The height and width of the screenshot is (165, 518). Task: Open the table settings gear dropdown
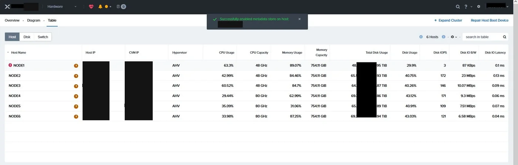coord(454,37)
